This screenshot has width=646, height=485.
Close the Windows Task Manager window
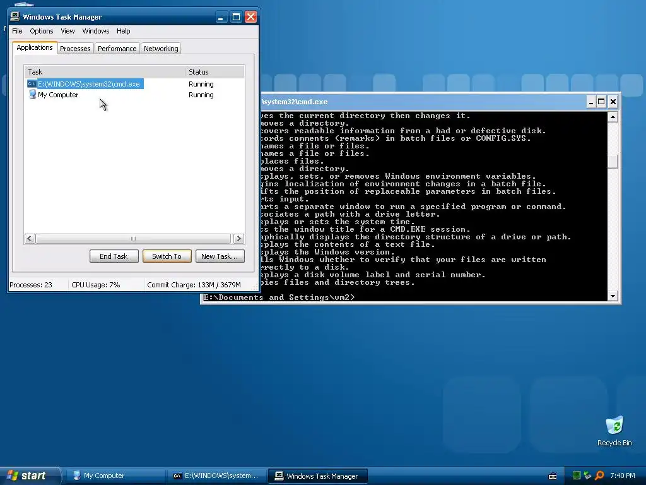coord(250,17)
